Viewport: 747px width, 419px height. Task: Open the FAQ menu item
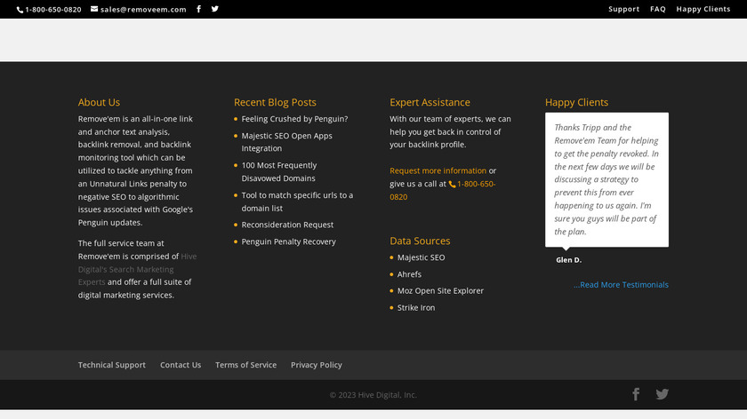[x=658, y=9]
